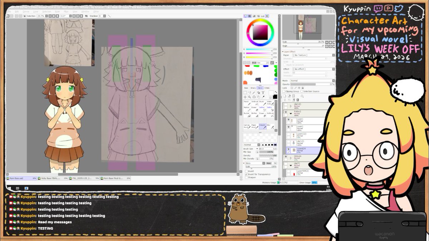
Task: Choose the Bucket fill tool
Action: [247, 115]
